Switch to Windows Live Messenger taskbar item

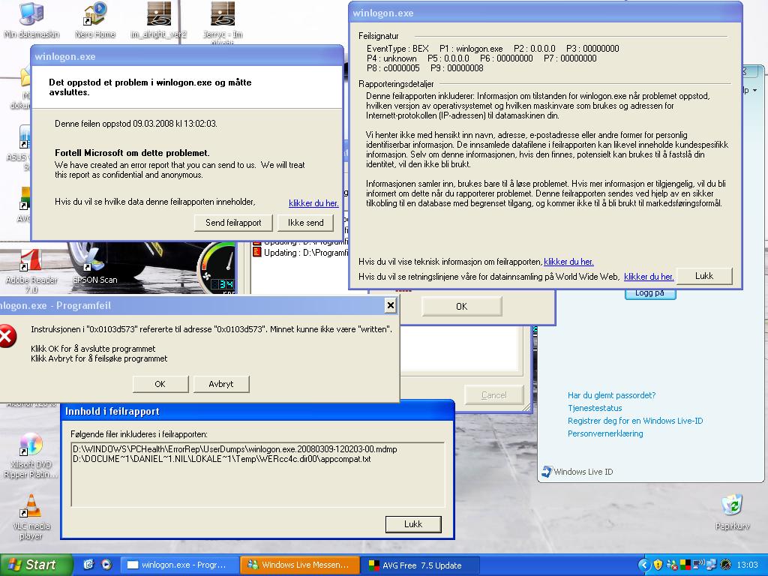coord(300,565)
